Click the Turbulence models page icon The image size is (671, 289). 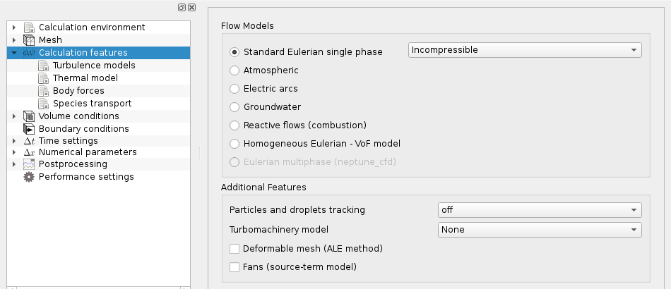pyautogui.click(x=43, y=66)
